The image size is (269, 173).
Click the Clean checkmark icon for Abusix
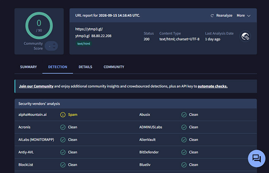[x=184, y=115]
